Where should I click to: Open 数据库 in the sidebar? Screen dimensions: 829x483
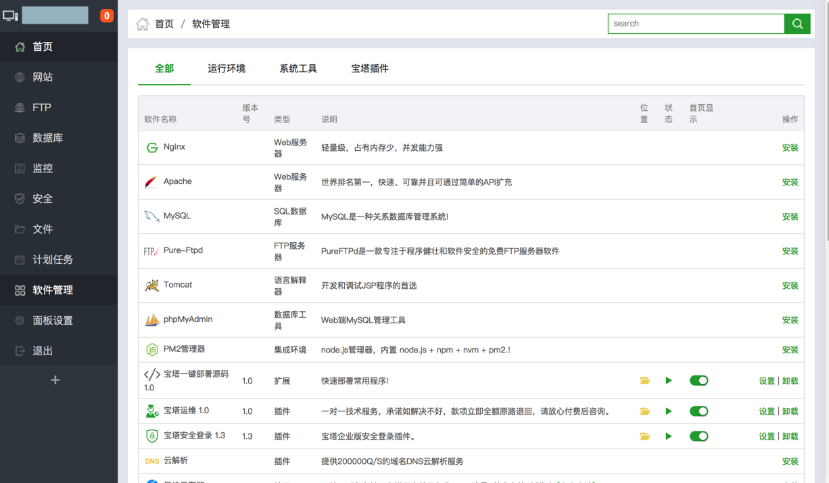click(59, 138)
